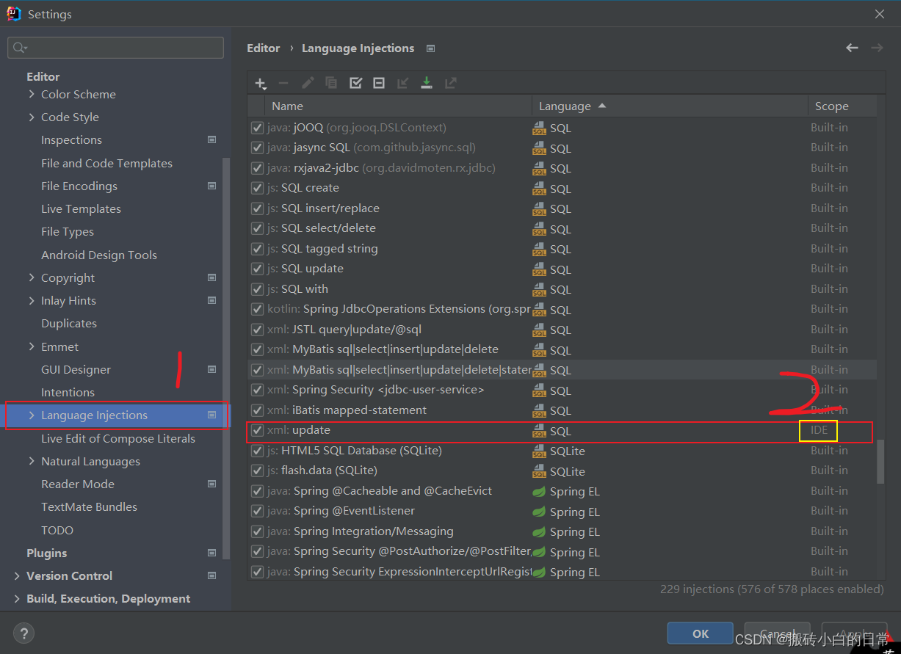Click inside the settings search field

[115, 47]
